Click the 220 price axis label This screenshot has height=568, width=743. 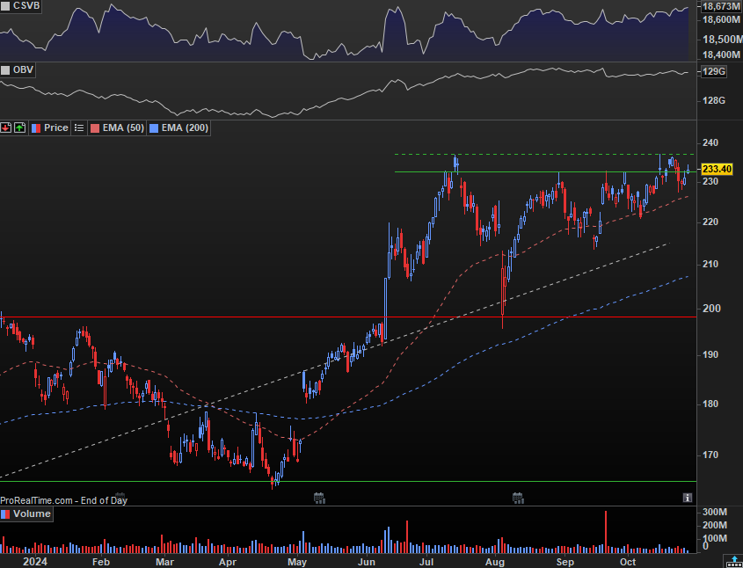(710, 222)
